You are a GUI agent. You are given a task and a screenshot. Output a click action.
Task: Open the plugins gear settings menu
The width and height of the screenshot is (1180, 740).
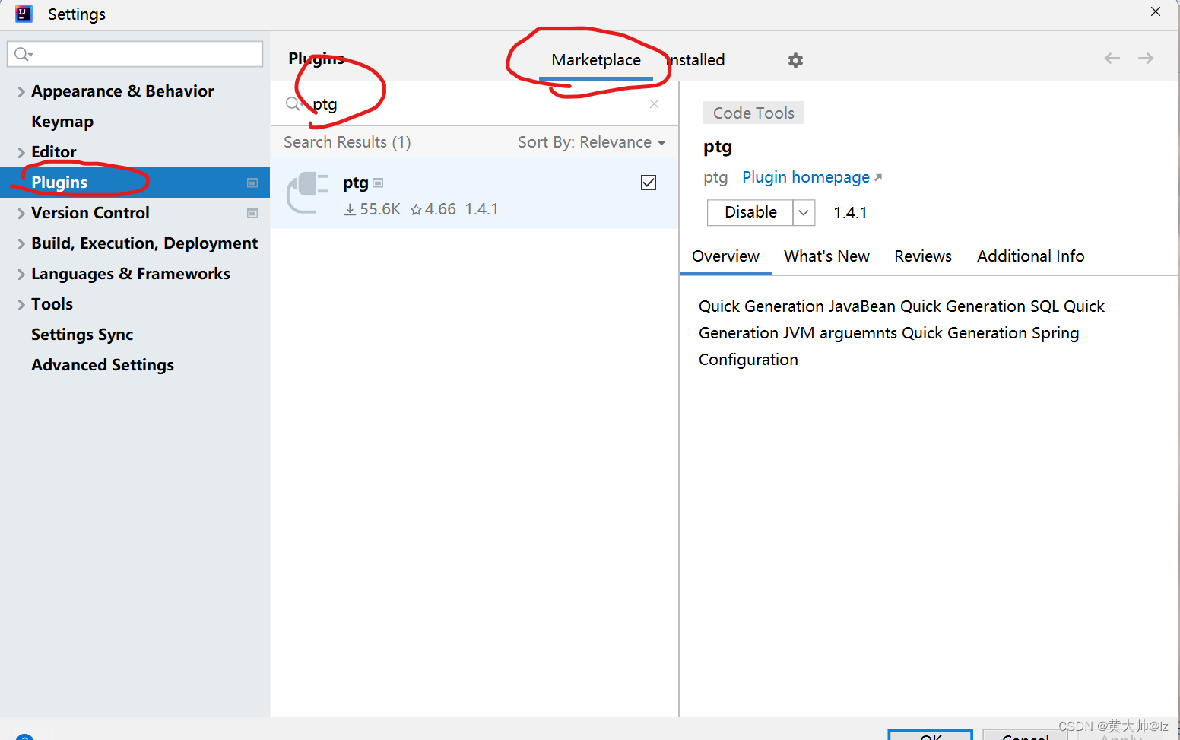[795, 60]
